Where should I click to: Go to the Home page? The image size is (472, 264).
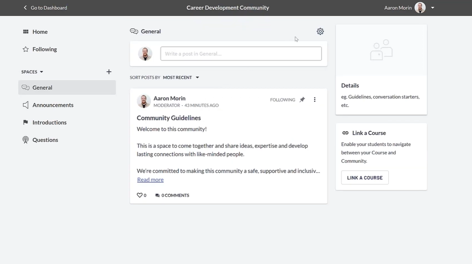point(40,32)
